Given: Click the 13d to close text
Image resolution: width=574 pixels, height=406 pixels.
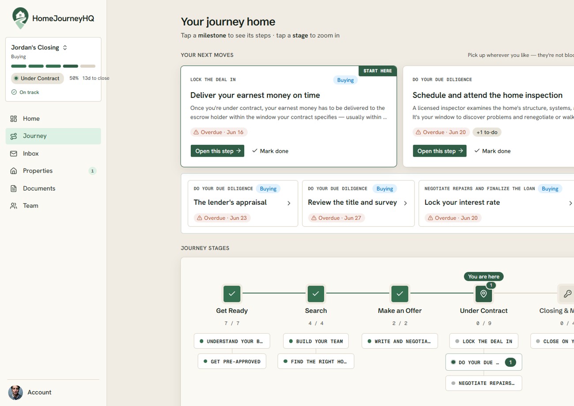Looking at the screenshot, I should (x=96, y=79).
